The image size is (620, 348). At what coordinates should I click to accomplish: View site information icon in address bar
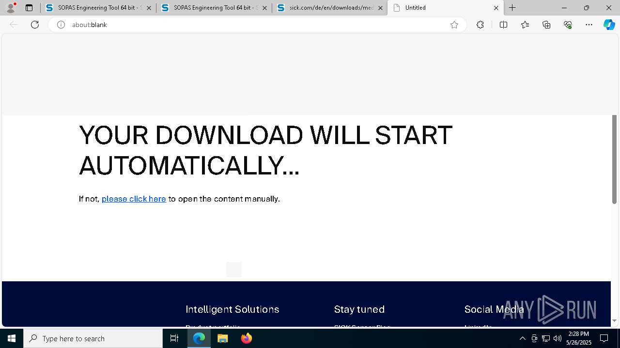tap(61, 25)
